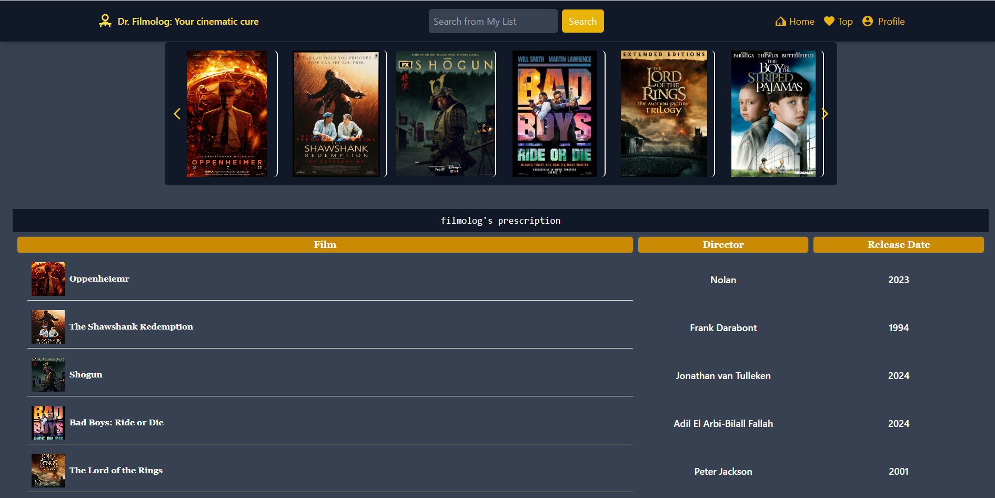Viewport: 995px width, 498px height.
Task: Focus the Search from My List field
Action: point(493,21)
